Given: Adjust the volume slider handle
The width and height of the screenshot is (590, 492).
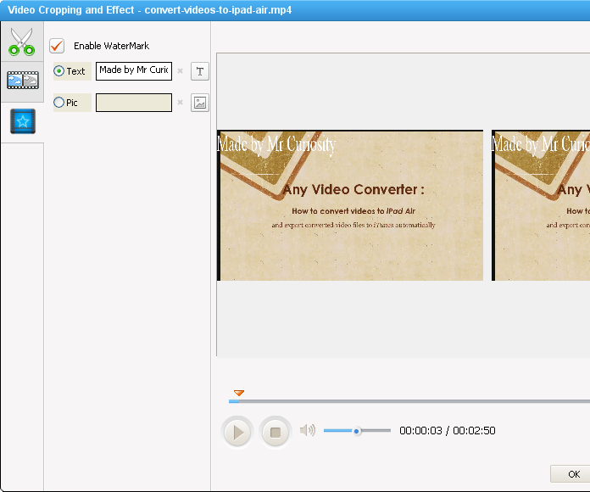Looking at the screenshot, I should coord(356,431).
